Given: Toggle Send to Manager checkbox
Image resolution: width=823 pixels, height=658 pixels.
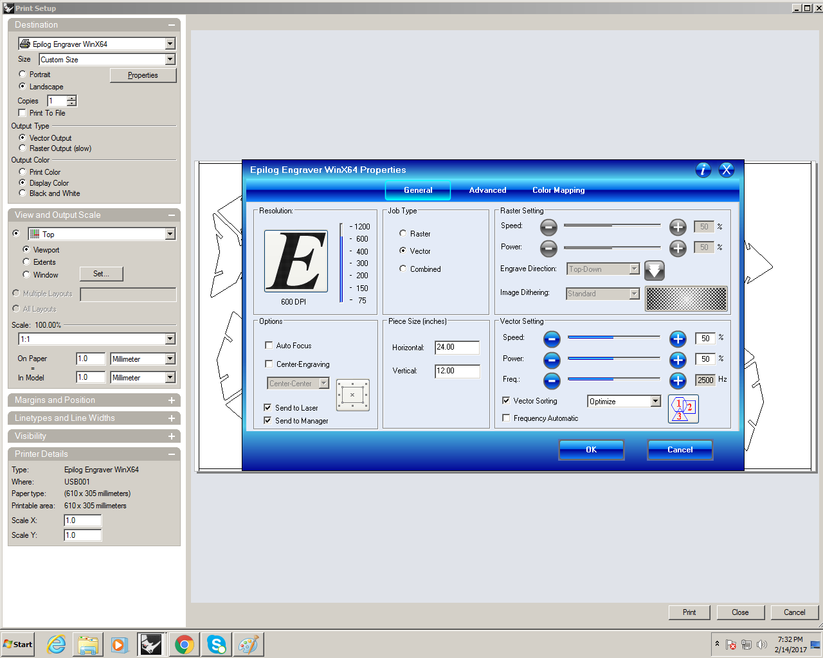Looking at the screenshot, I should coord(267,420).
